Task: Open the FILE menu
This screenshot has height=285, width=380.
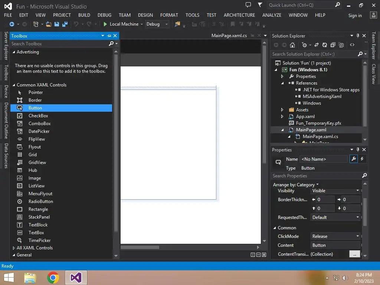Action: pos(8,15)
